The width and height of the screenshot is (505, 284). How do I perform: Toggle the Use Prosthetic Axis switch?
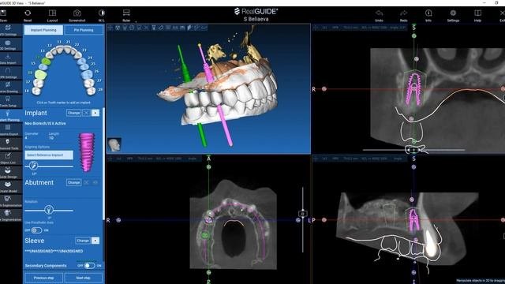pos(36,230)
